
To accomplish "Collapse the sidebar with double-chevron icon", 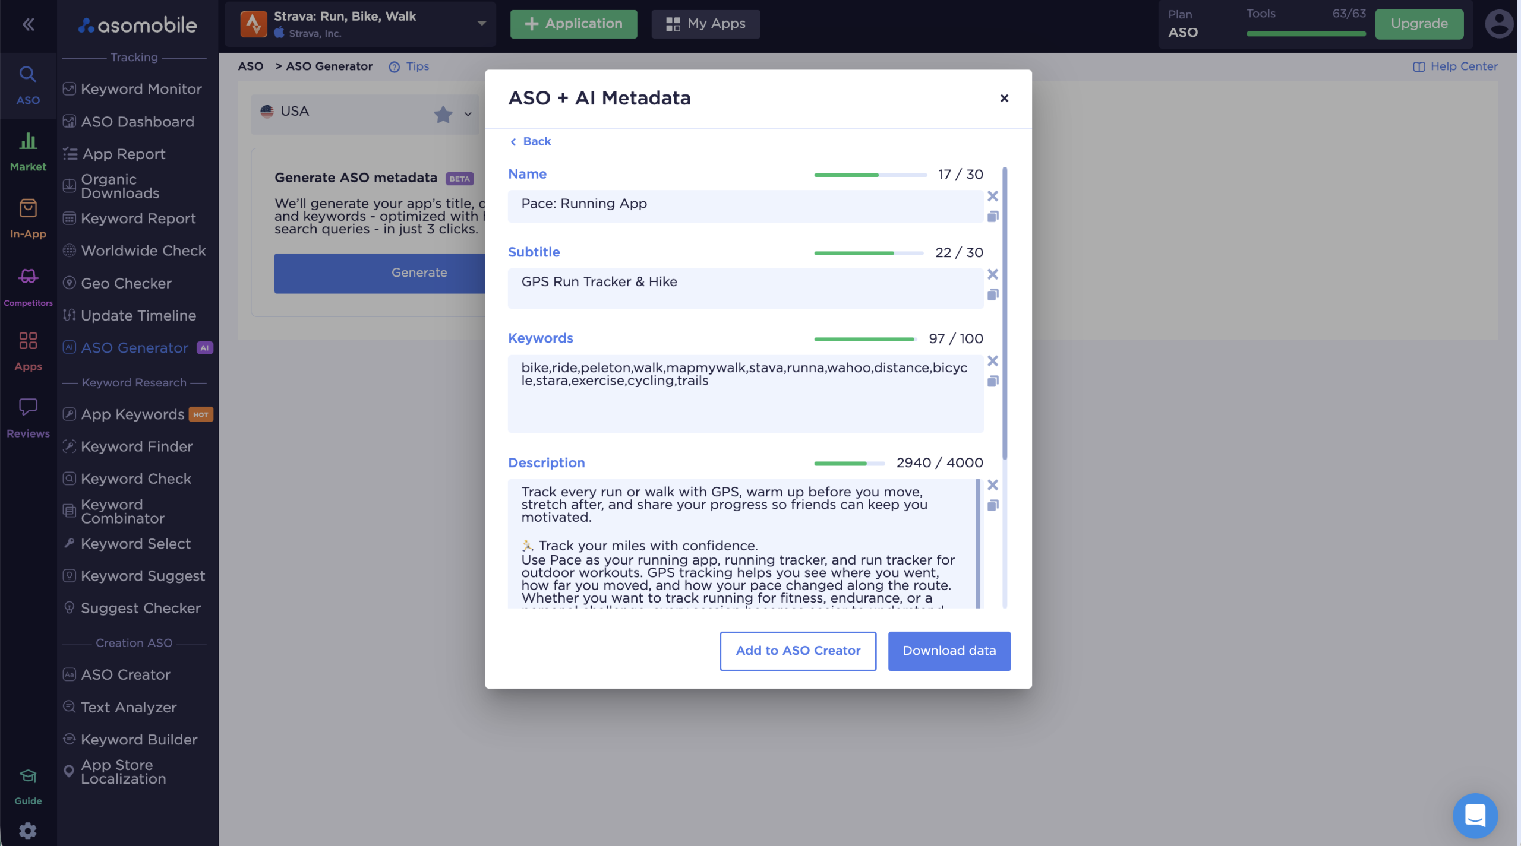I will click(28, 24).
